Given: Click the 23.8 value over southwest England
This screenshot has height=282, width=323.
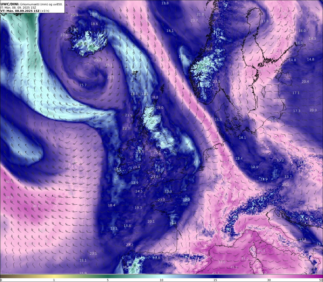Looking at the screenshot, I should pyautogui.click(x=155, y=177).
